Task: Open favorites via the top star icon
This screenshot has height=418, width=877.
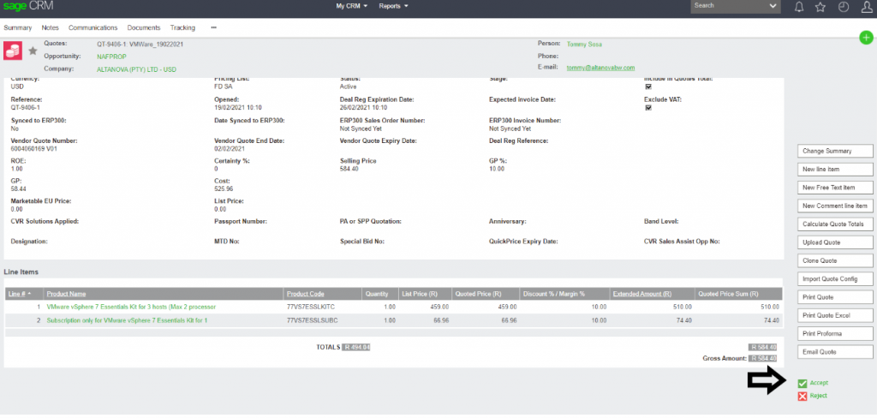Action: pyautogui.click(x=820, y=7)
